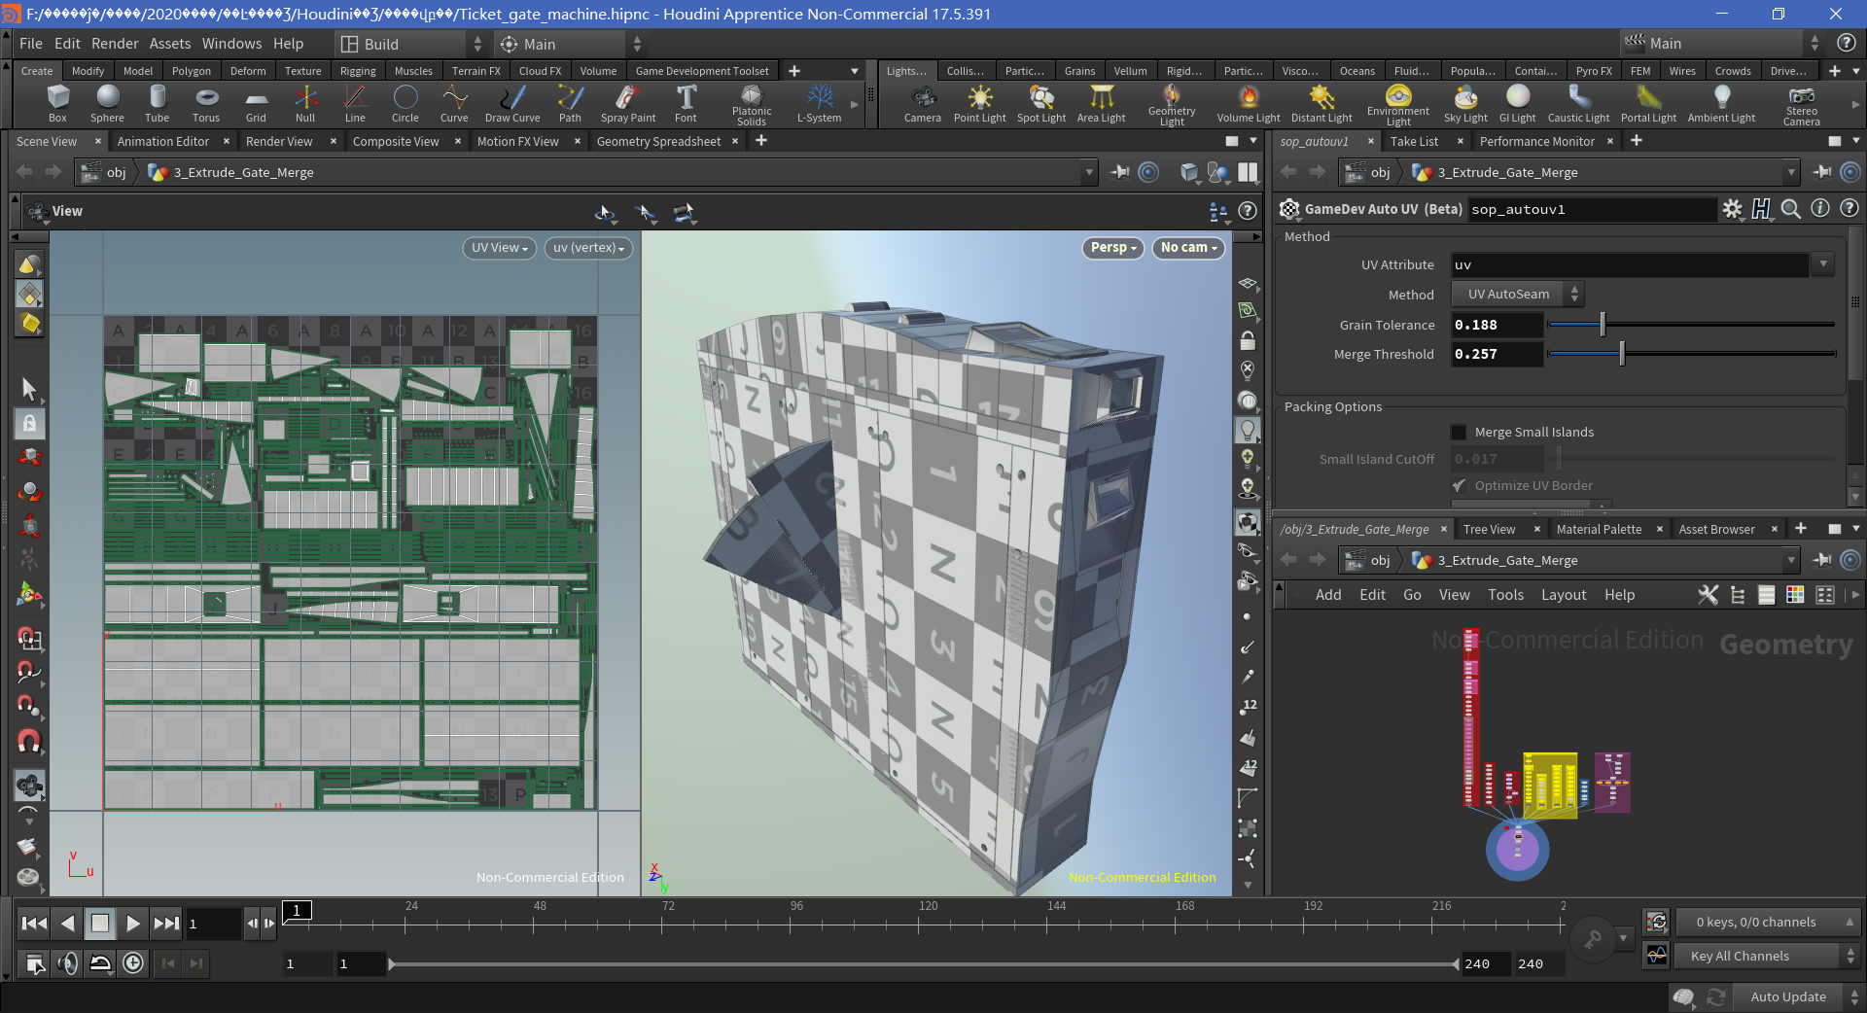
Task: Open the No cam camera selector
Action: click(1187, 248)
